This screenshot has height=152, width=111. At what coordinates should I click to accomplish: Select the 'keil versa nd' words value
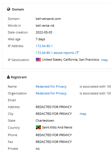[x=45, y=26]
